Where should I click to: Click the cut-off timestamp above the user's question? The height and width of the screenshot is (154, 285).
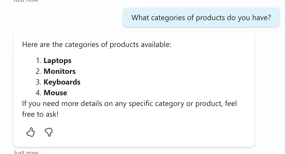(x=26, y=1)
